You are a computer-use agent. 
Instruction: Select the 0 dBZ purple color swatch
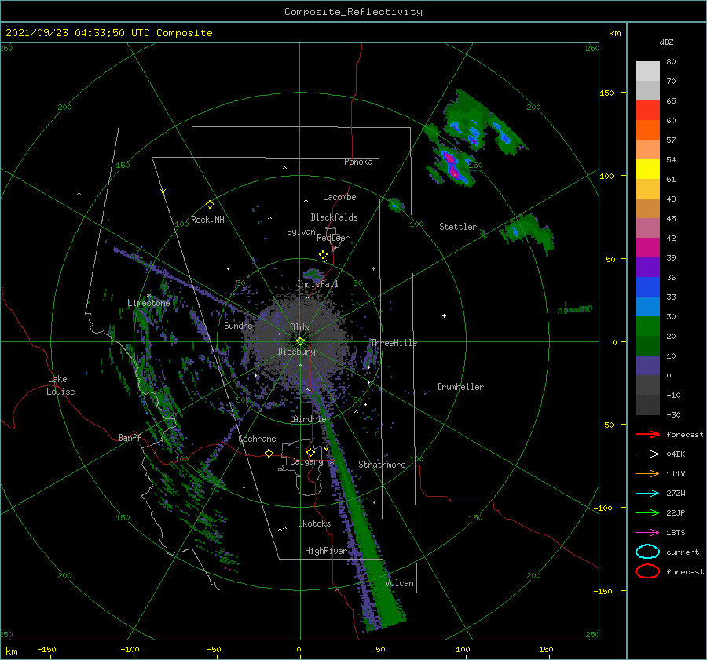pyautogui.click(x=647, y=366)
